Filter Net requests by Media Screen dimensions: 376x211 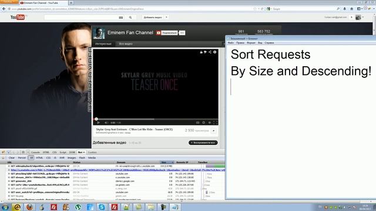pos(92,158)
